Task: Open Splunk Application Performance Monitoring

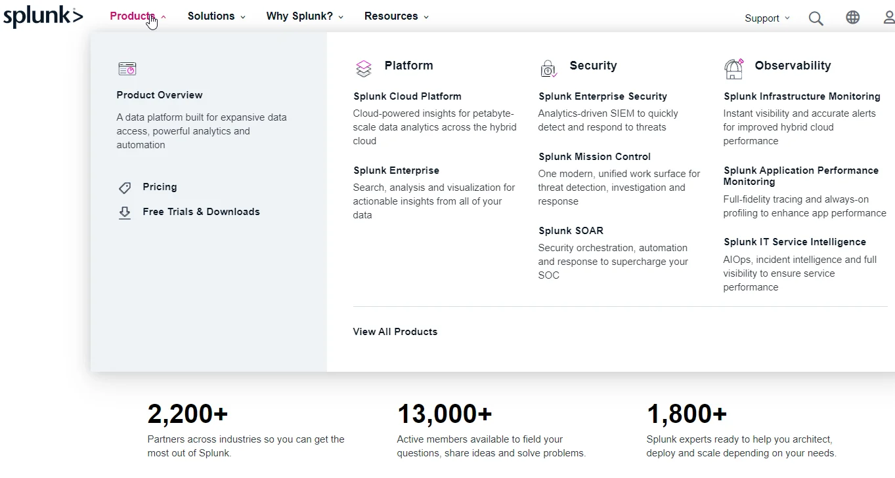Action: pyautogui.click(x=801, y=176)
